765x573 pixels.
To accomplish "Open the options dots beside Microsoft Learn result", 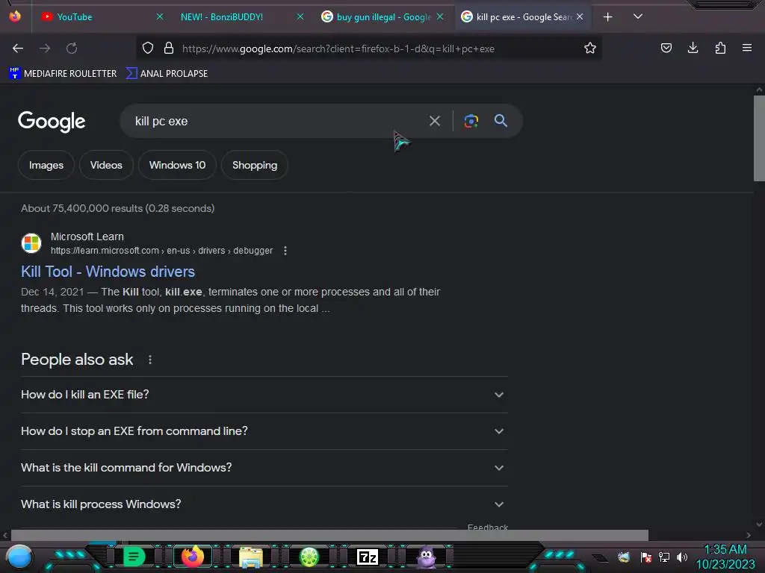I will click(285, 251).
